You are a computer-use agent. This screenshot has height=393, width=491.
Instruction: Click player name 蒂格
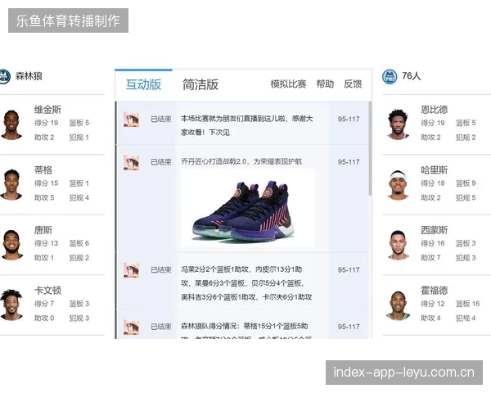43,170
